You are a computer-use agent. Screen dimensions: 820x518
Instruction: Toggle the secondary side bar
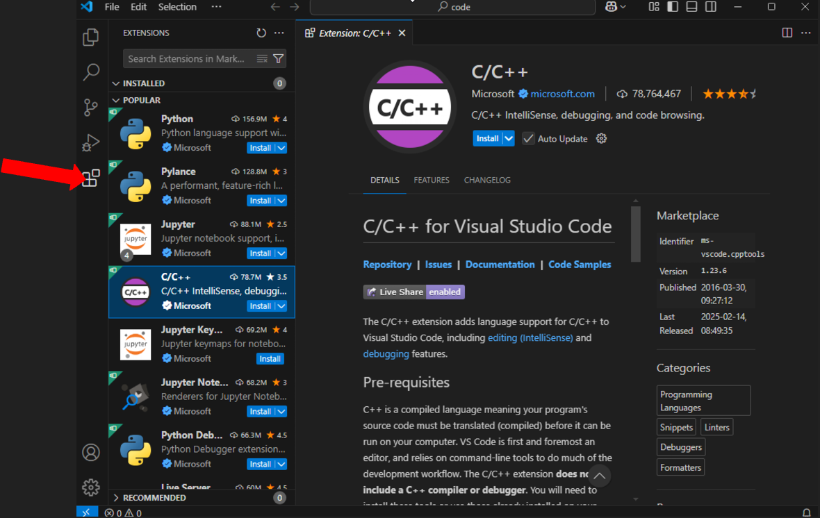(710, 7)
